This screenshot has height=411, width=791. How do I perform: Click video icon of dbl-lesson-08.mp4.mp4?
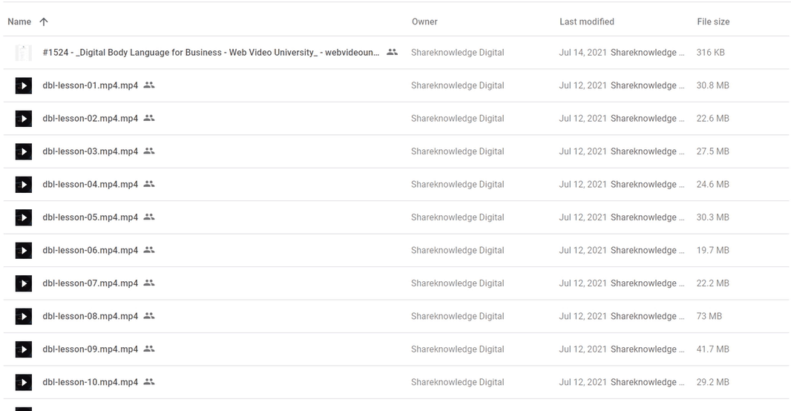point(23,316)
